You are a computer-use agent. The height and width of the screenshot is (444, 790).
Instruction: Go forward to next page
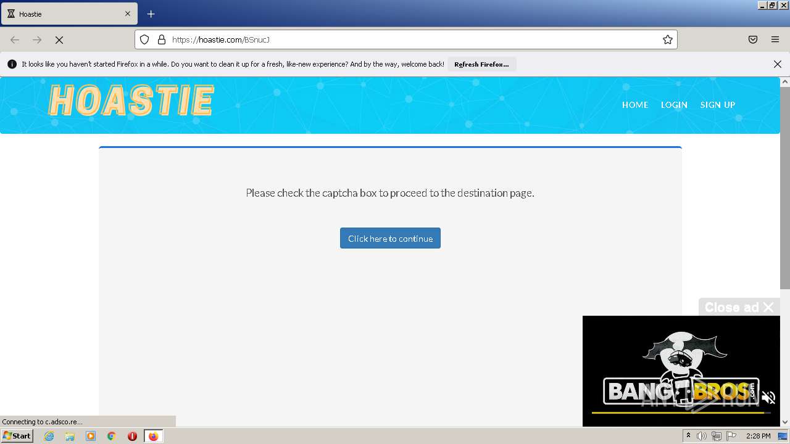pos(37,39)
